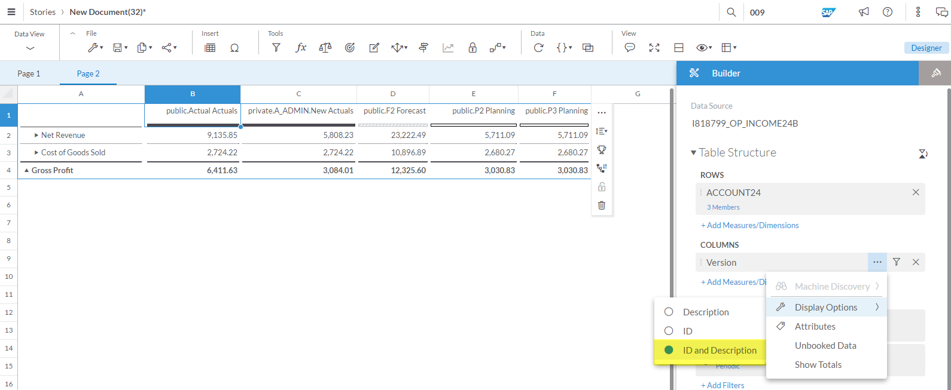Open the Copy and paste icon menu
Screen dimensions: 951x390
click(144, 48)
